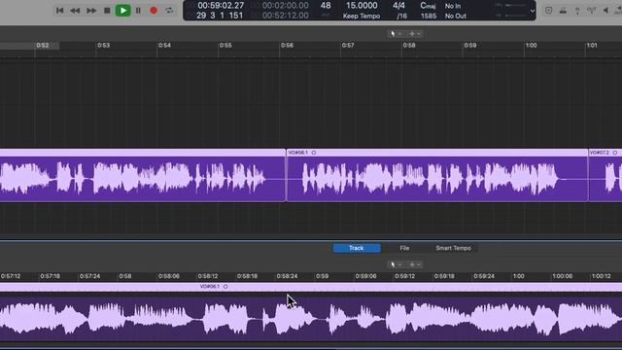Click the 00:52:12.00 locator display
Image resolution: width=622 pixels, height=350 pixels.
click(285, 16)
